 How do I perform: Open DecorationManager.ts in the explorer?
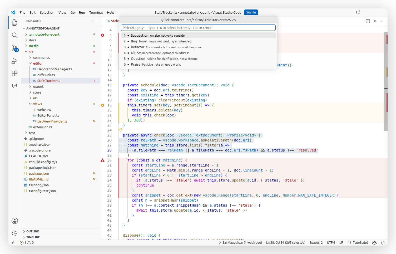click(55, 69)
